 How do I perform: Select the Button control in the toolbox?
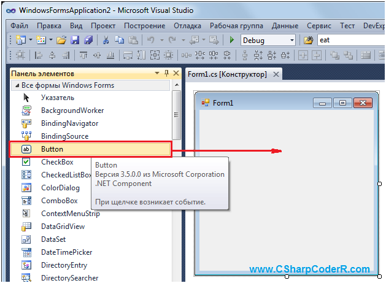pos(90,149)
